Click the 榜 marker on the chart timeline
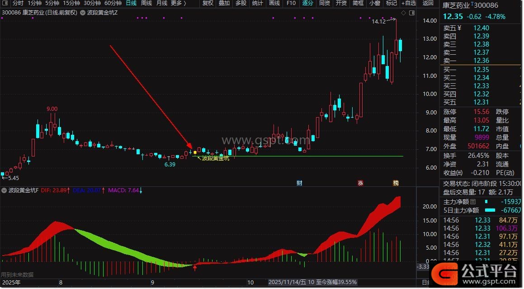The height and width of the screenshot is (289, 524). tap(396, 183)
